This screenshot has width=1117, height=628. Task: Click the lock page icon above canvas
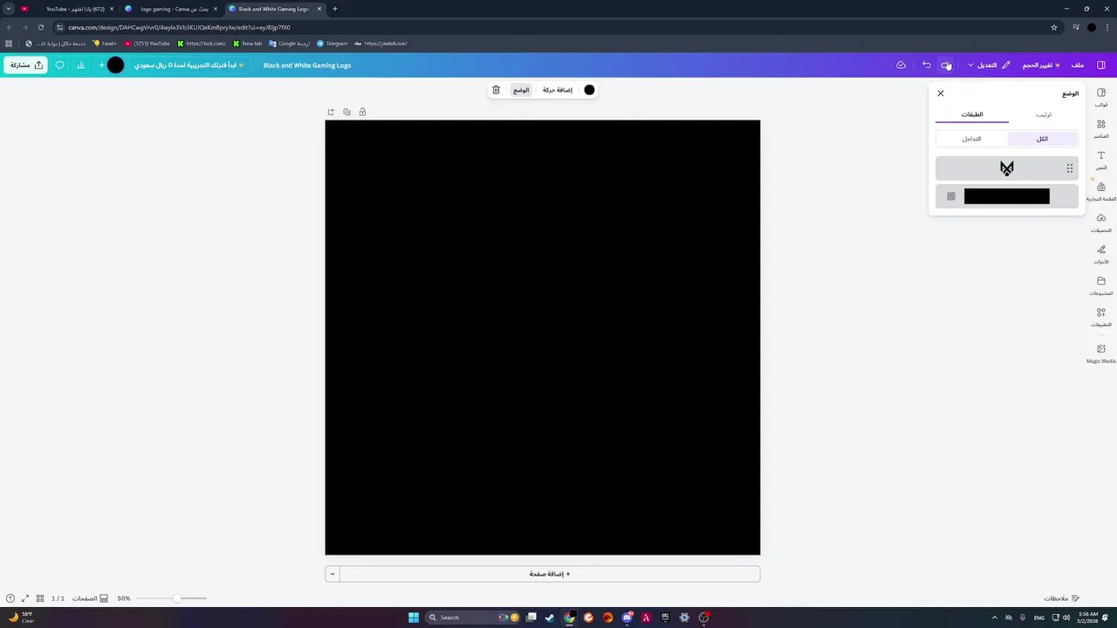[362, 112]
